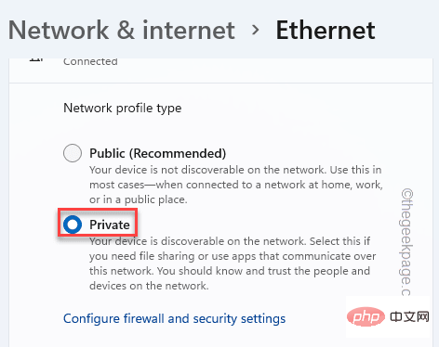Click the Public profile description text
The width and height of the screenshot is (439, 347).
(236, 185)
